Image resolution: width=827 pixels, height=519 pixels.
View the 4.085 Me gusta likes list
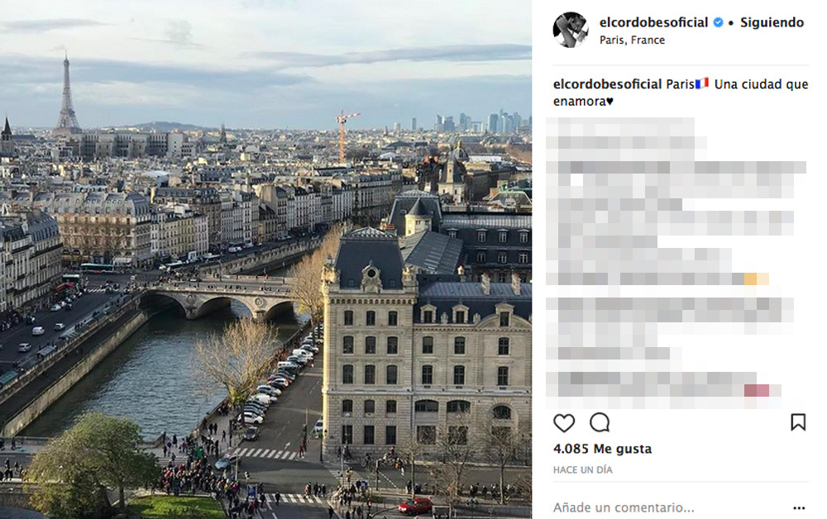pyautogui.click(x=602, y=449)
